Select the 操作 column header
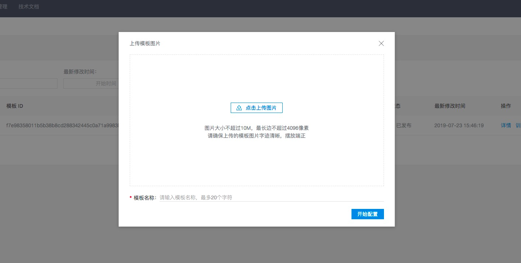The height and width of the screenshot is (263, 521). point(506,106)
